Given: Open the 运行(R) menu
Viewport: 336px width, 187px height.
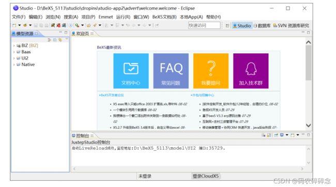Looking at the screenshot, I should coord(123,17).
